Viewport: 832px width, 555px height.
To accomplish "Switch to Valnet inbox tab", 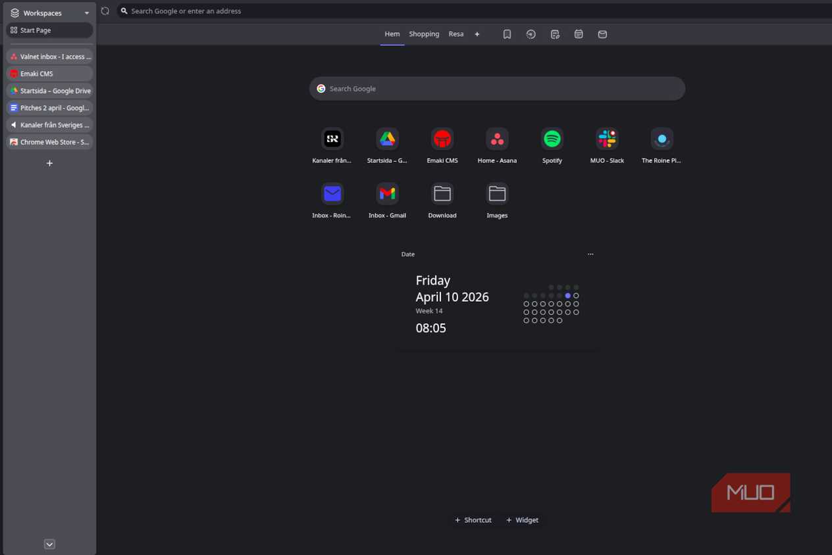I will [x=49, y=57].
